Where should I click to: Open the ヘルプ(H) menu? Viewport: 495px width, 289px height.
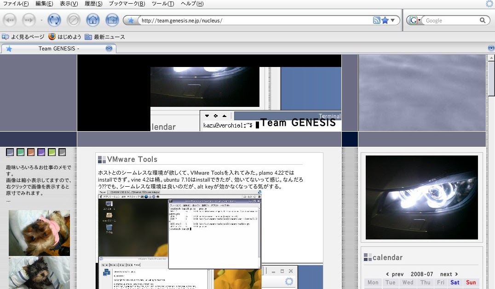[192, 4]
